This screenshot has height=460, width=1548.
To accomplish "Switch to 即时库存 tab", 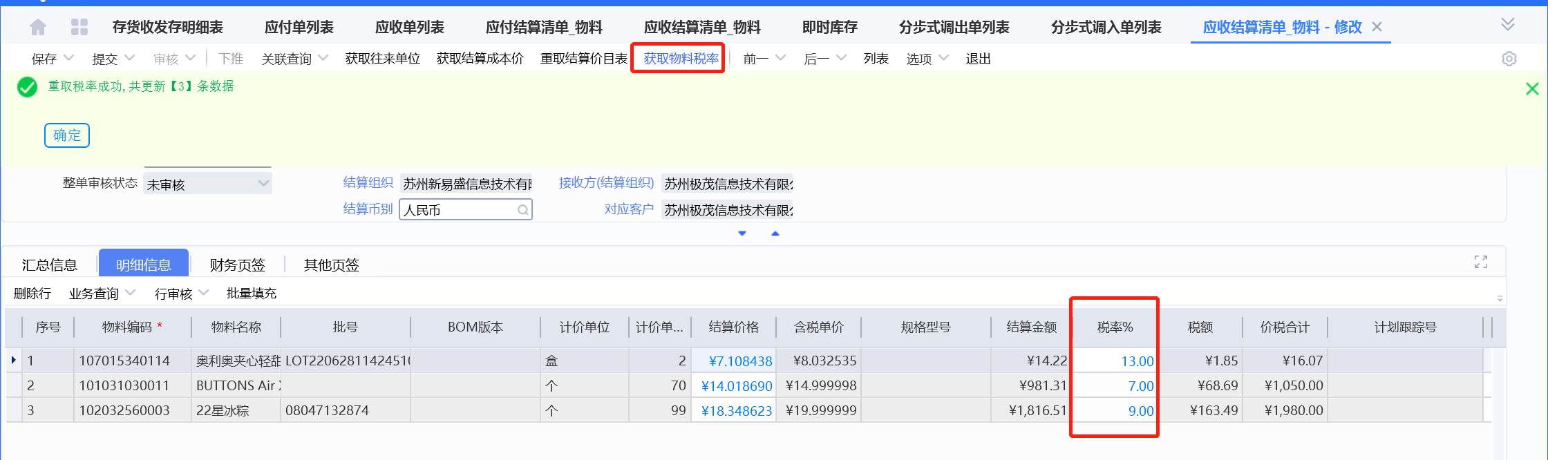I will (x=830, y=27).
